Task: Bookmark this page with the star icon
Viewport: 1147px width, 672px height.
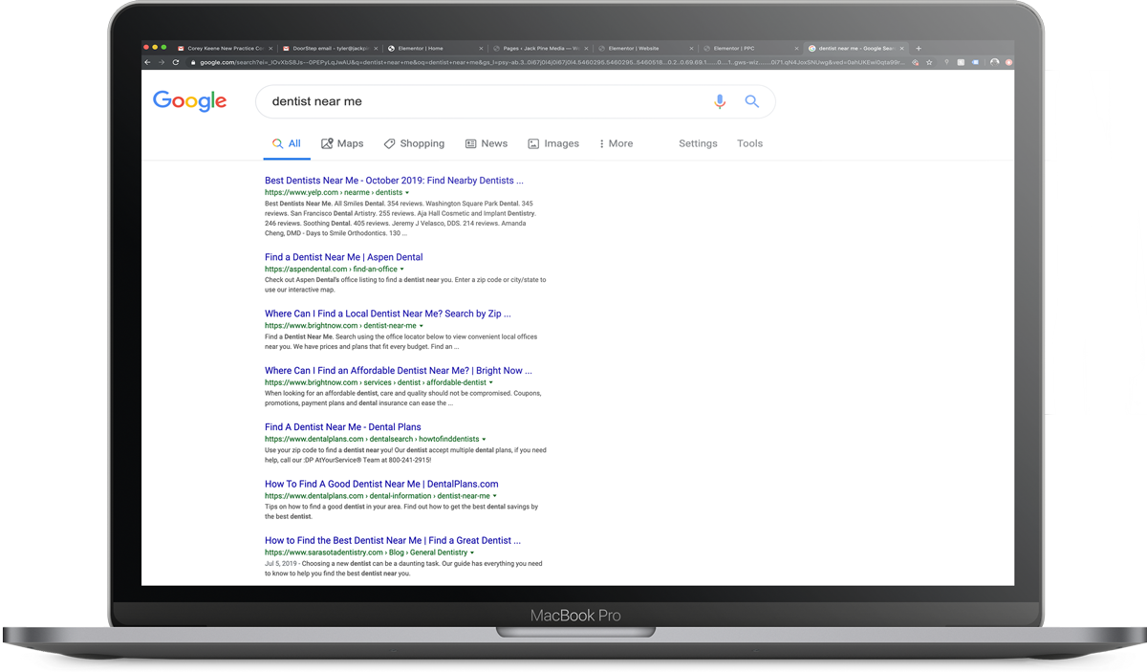Action: 929,62
